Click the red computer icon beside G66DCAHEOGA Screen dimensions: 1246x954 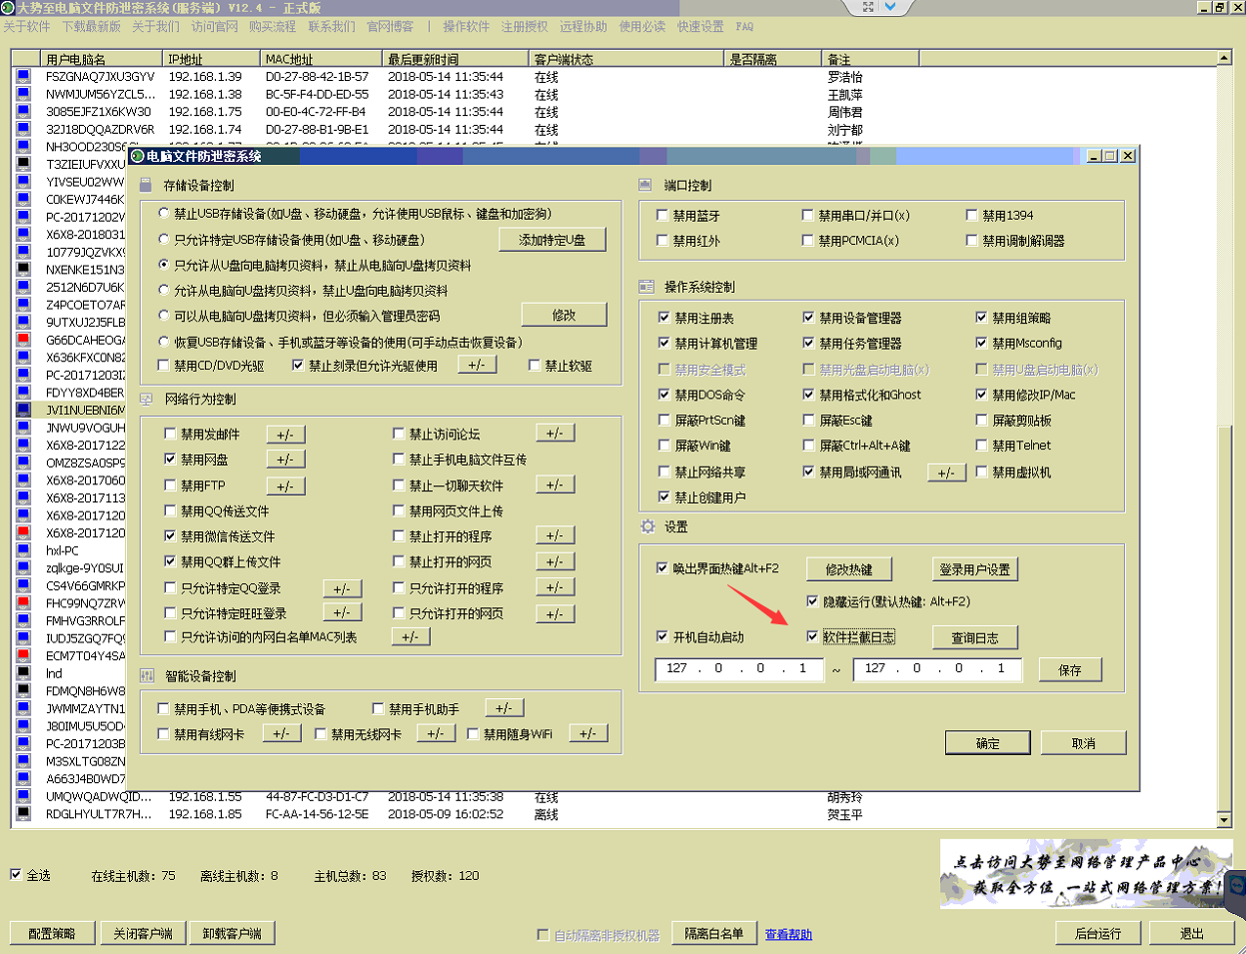coord(24,340)
